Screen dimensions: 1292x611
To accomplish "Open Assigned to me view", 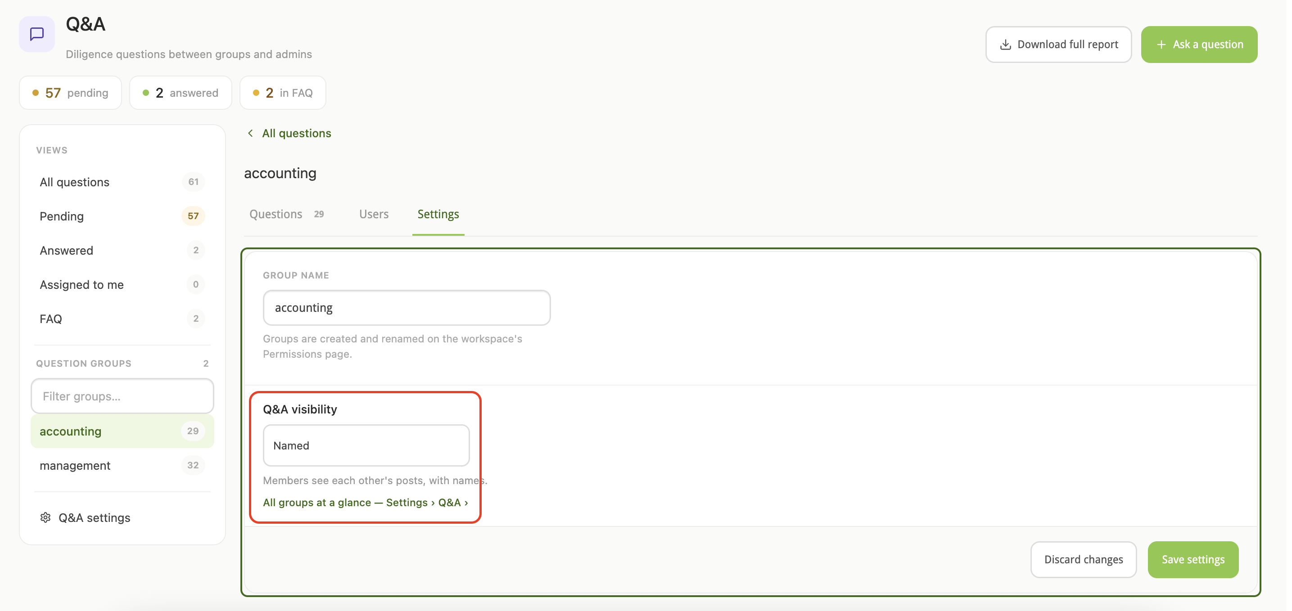I will pos(122,285).
